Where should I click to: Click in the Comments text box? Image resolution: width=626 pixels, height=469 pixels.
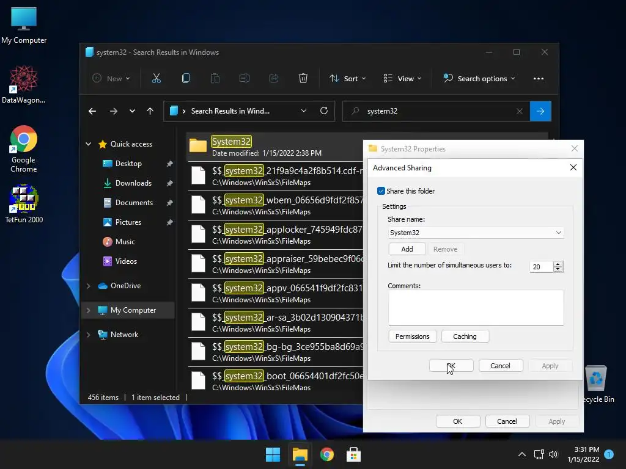coord(476,308)
